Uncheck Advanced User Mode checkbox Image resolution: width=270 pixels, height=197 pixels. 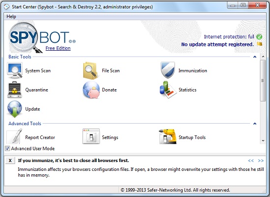pos(7,148)
